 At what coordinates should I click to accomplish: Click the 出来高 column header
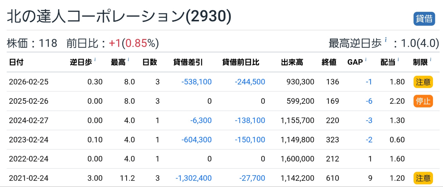click(292, 62)
